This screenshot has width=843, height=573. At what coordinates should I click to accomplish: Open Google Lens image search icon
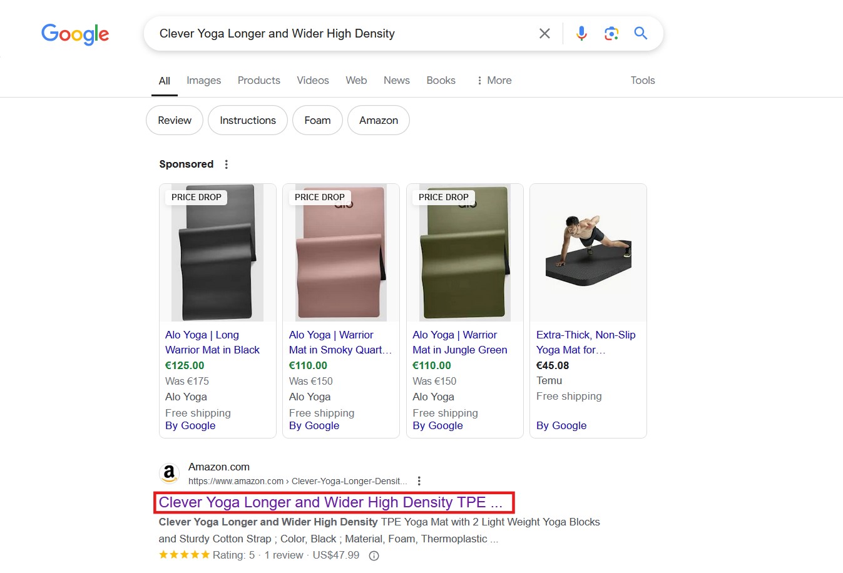point(611,33)
